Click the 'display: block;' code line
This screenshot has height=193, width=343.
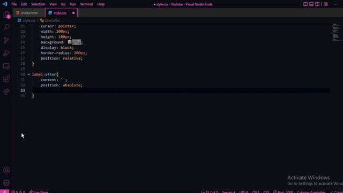[x=57, y=48]
